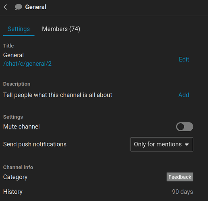Click the 90 days history value
208x201 pixels.
pos(183,192)
